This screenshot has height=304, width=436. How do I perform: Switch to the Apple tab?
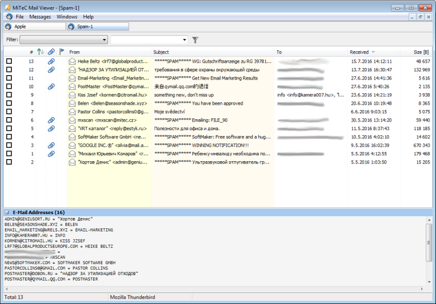pos(34,26)
